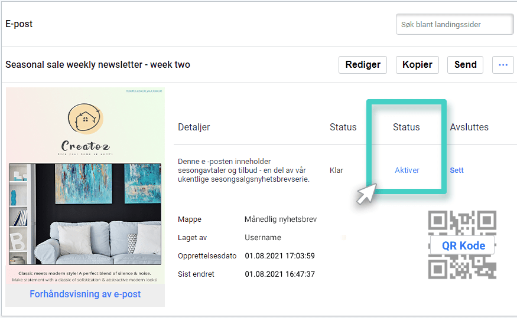Click the Mappe label
The width and height of the screenshot is (517, 318).
pyautogui.click(x=189, y=219)
